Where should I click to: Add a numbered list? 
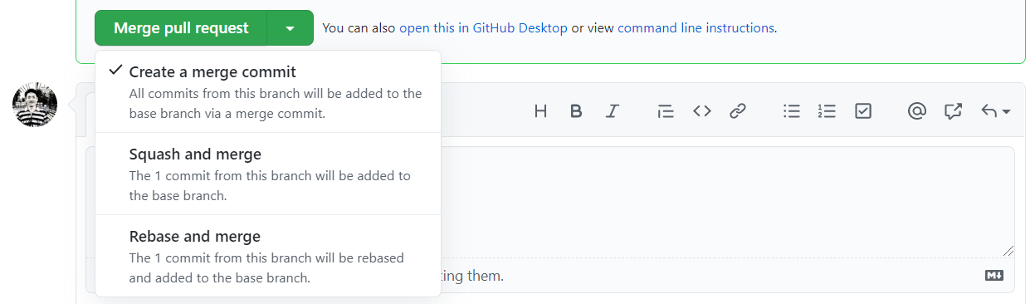coord(827,111)
